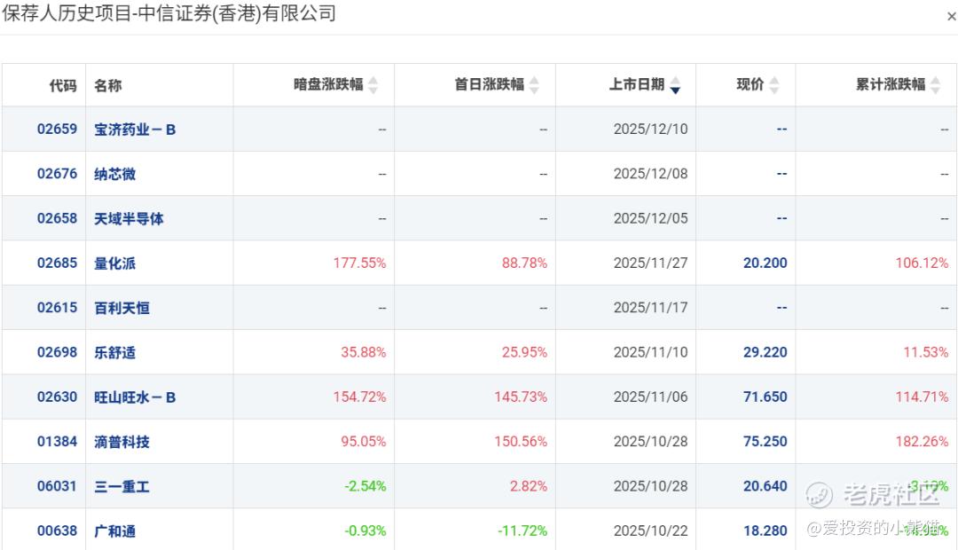Viewport: 958px width, 550px height.
Task: Sort by 上市日期 column arrows
Action: pos(675,85)
